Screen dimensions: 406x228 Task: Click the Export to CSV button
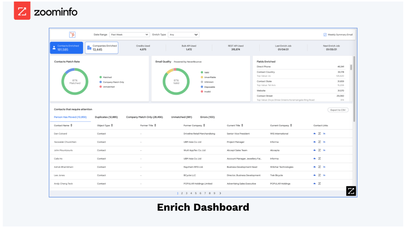[338, 110]
